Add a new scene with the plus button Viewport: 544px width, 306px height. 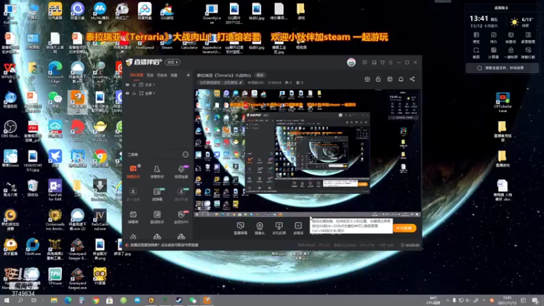(x=188, y=75)
